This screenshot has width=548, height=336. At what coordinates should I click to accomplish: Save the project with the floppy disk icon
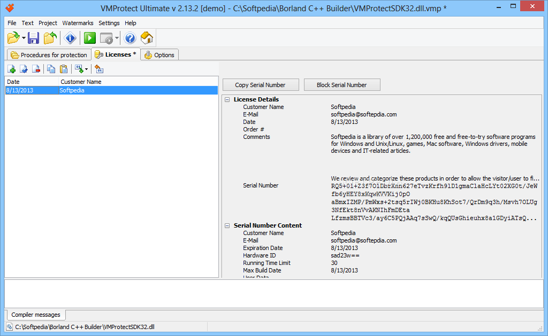click(x=33, y=38)
